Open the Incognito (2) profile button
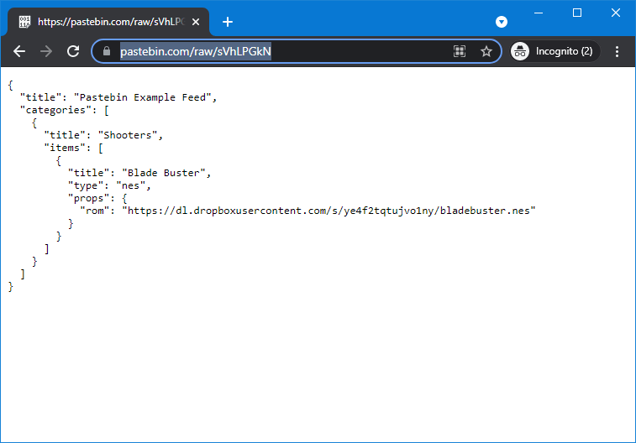Image resolution: width=636 pixels, height=443 pixels. 554,51
